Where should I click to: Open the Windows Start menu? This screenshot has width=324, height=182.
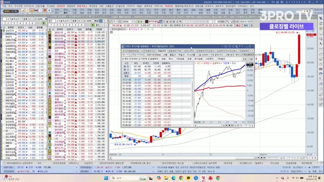click(106, 178)
